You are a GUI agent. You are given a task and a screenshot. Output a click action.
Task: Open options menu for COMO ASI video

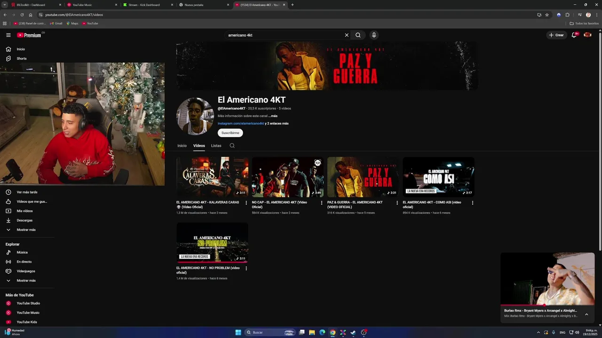[473, 203]
